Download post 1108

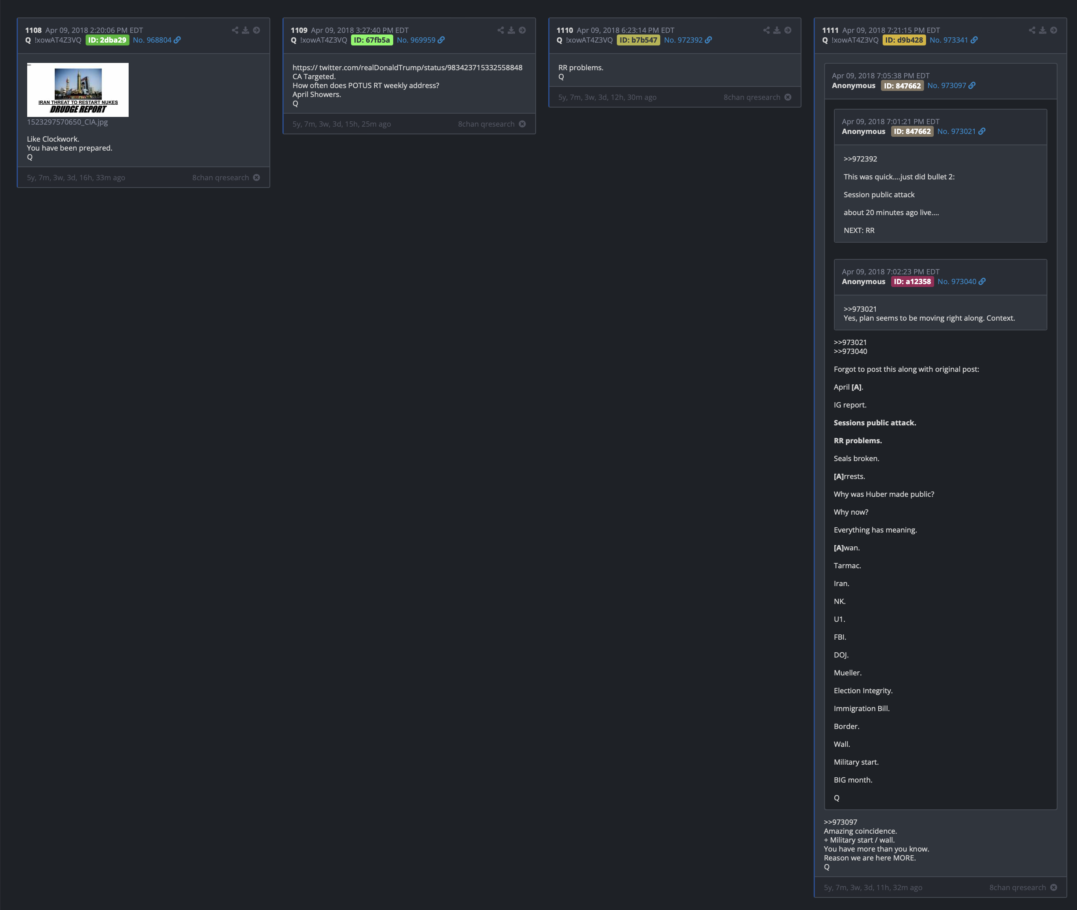(x=246, y=30)
